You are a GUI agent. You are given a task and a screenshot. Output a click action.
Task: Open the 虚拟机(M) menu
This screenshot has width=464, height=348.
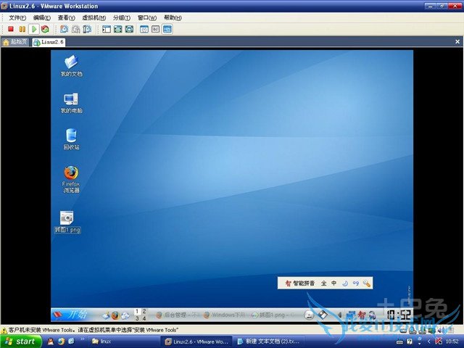point(94,17)
